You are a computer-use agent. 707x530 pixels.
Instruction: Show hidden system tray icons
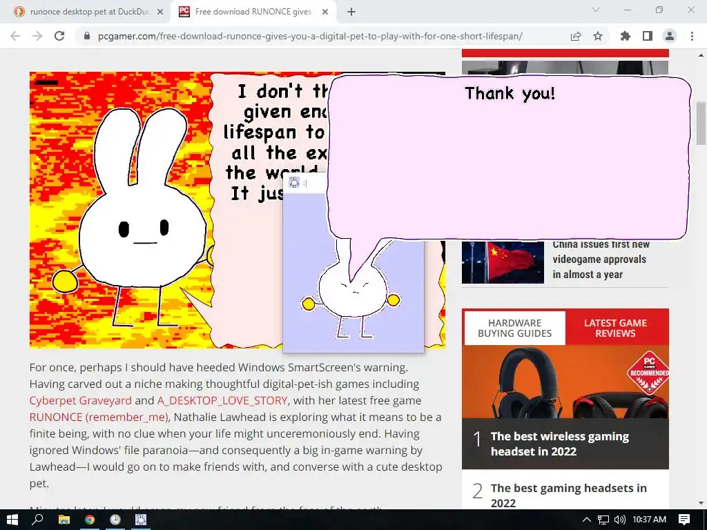click(587, 520)
